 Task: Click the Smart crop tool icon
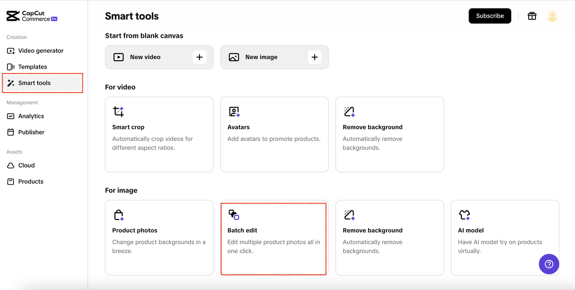[x=118, y=112]
